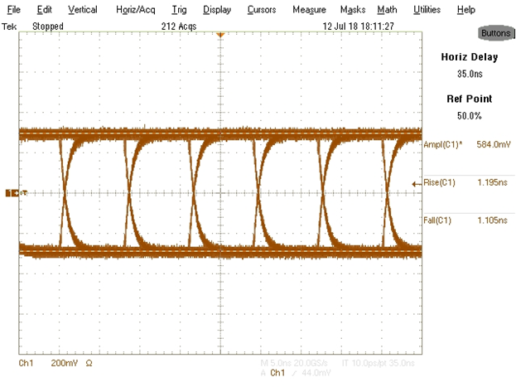Open the Cursors menu
Viewport: 516px width, 387px height.
pyautogui.click(x=262, y=9)
